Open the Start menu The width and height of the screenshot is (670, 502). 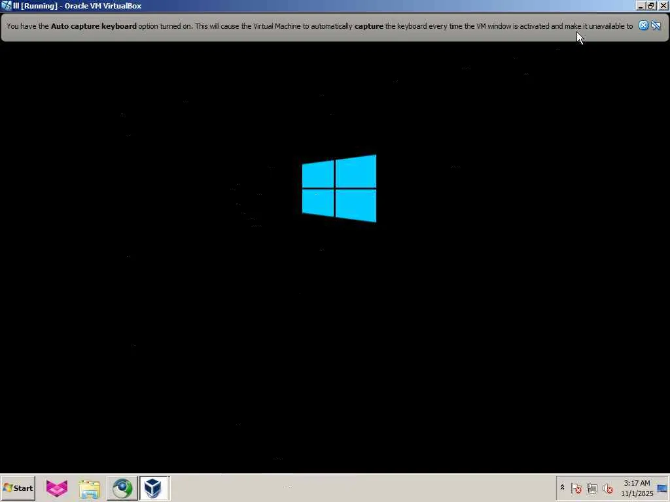coord(18,488)
